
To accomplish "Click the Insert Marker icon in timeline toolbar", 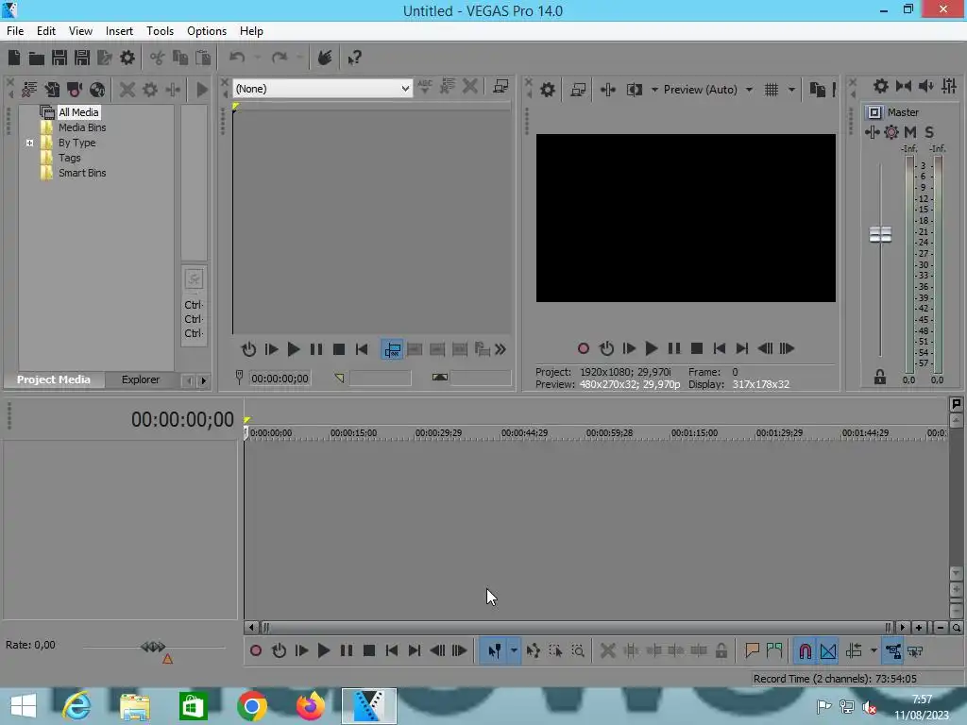I will [x=752, y=650].
